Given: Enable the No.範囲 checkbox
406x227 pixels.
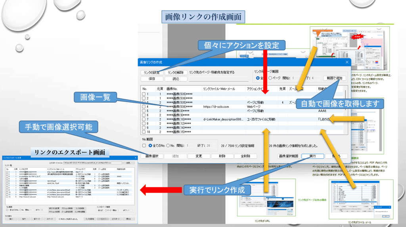Looking at the screenshot, I should click(x=145, y=145).
